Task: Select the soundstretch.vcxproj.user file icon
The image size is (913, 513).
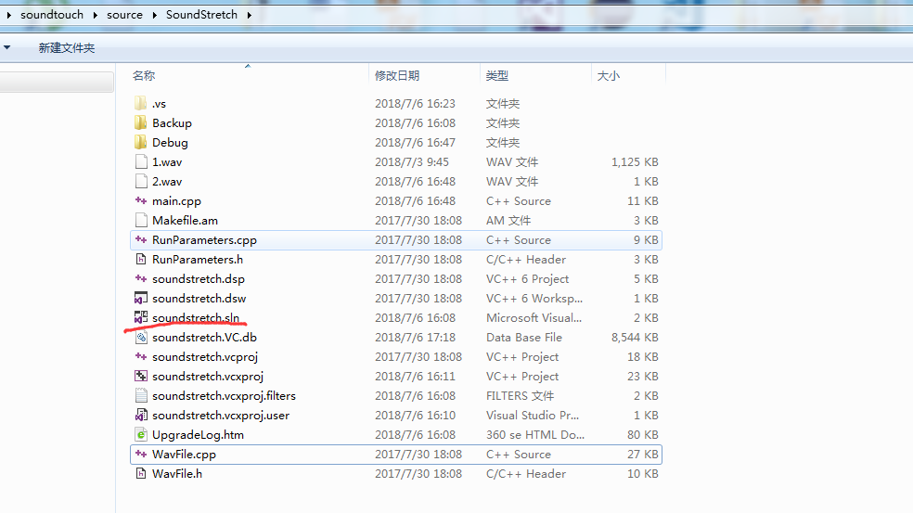Action: (x=141, y=416)
